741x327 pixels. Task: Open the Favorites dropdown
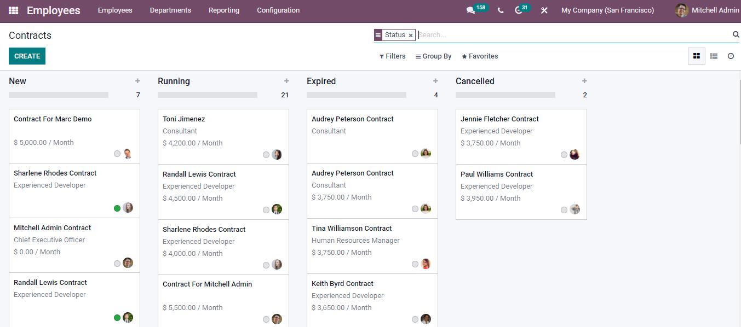pyautogui.click(x=480, y=56)
